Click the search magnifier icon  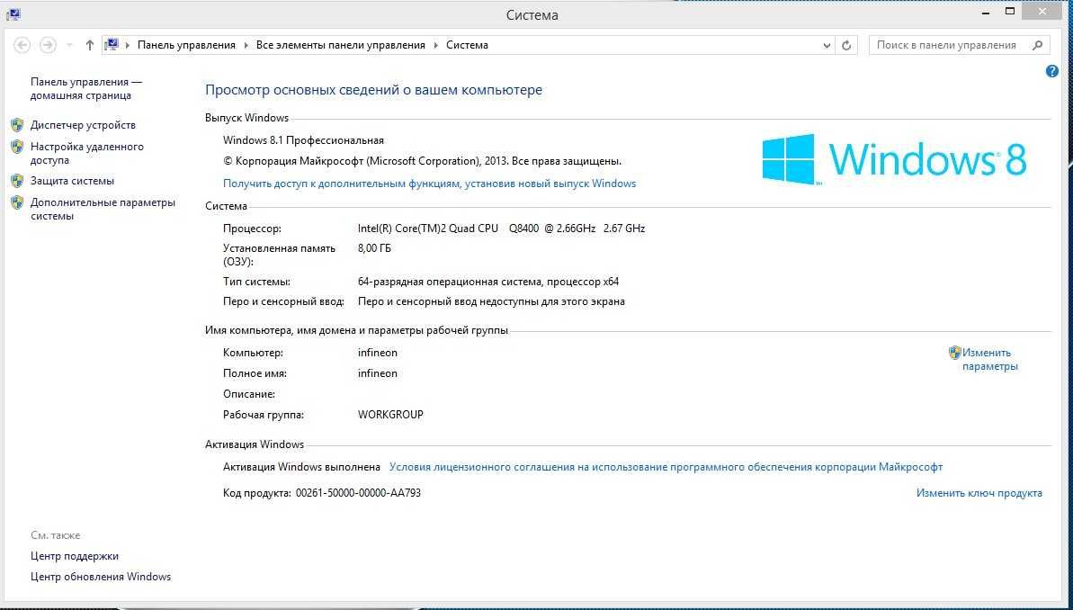pos(1037,45)
